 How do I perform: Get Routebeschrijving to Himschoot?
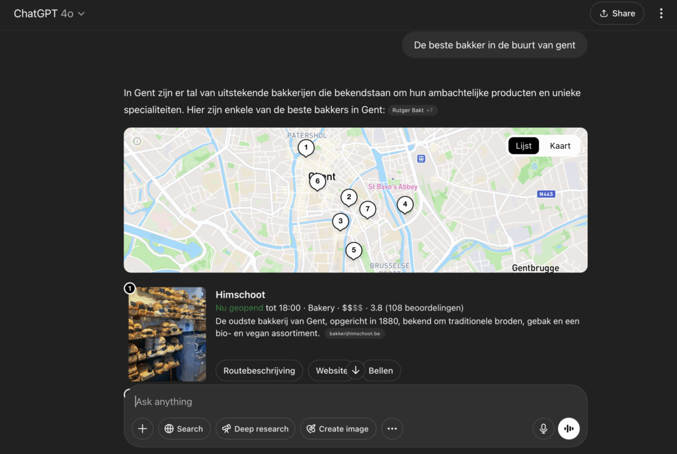pyautogui.click(x=259, y=371)
